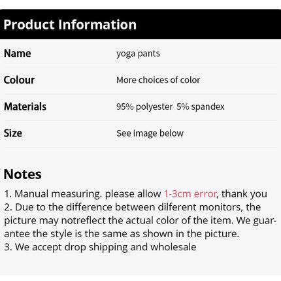Click the Product Information header
281x281 pixels.
70,25
